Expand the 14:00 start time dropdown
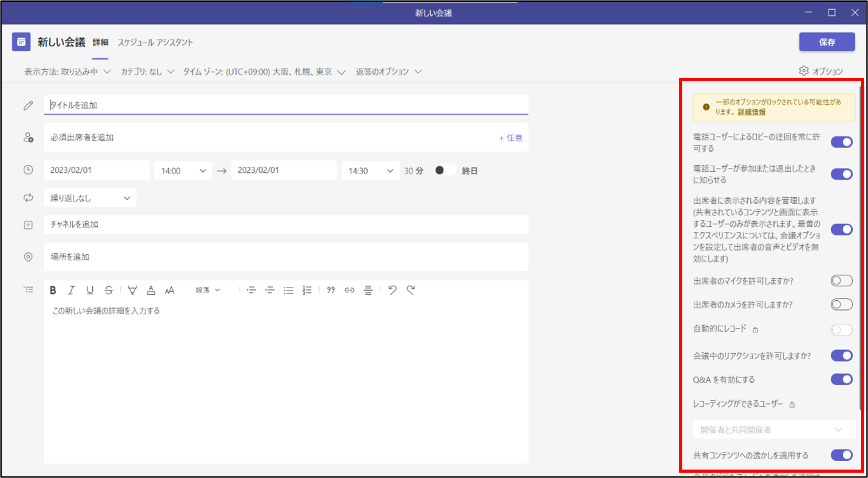Image resolution: width=868 pixels, height=478 pixels. (x=183, y=171)
